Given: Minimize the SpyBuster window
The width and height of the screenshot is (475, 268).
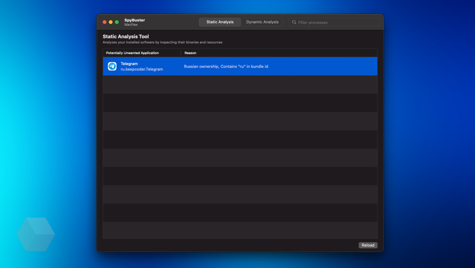Looking at the screenshot, I should [111, 22].
